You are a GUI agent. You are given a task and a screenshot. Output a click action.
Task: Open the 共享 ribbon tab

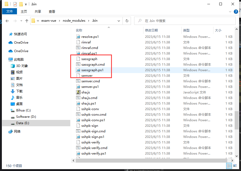38,11
